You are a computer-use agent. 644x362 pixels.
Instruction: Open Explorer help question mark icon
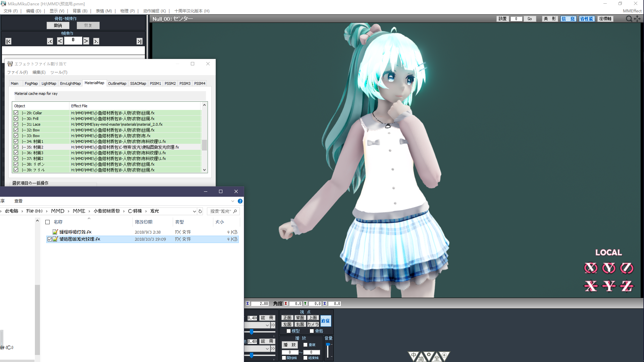[x=240, y=201]
